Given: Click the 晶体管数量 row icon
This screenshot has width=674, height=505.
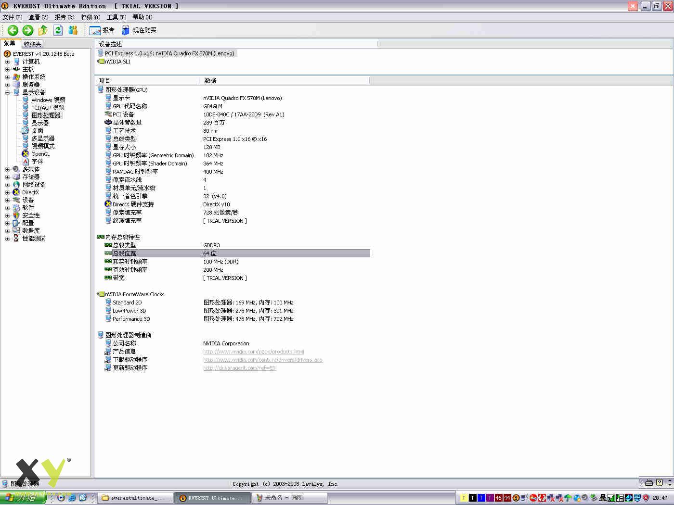Looking at the screenshot, I should point(108,123).
